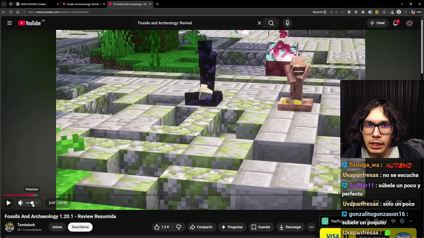Click the video title text
Screen dimensions: 424x238
(x=60, y=216)
